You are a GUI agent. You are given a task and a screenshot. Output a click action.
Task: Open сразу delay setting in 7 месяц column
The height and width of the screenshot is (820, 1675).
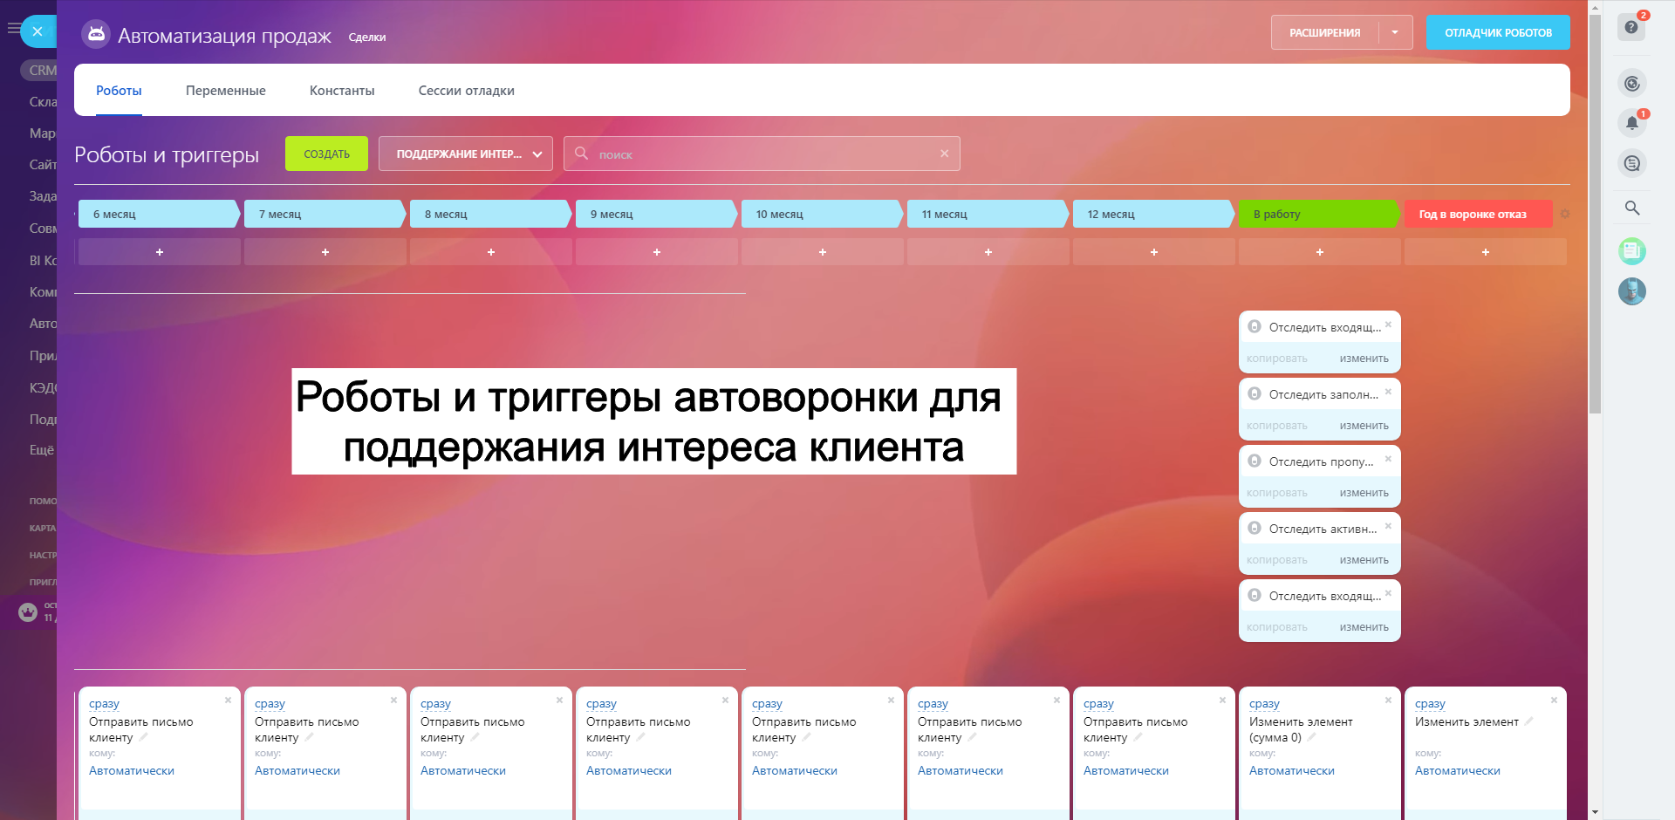[270, 703]
